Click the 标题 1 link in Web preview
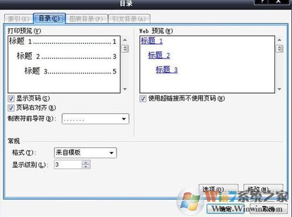Image resolution: width=292 pixels, height=217 pixels. coord(152,41)
